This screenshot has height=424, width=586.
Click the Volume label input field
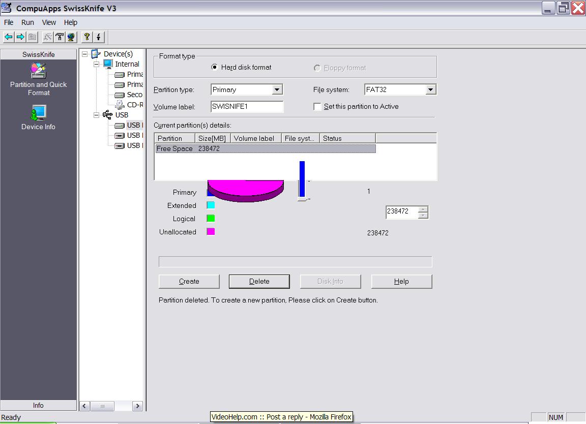tap(247, 107)
